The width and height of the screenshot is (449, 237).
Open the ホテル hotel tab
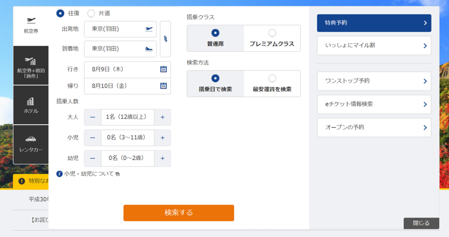pos(31,105)
